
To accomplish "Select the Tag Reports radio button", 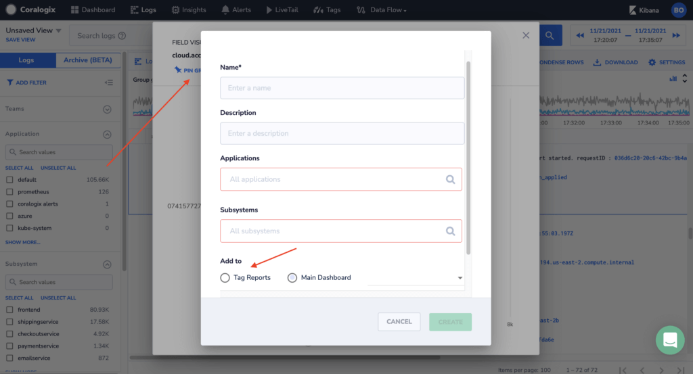I will [225, 278].
